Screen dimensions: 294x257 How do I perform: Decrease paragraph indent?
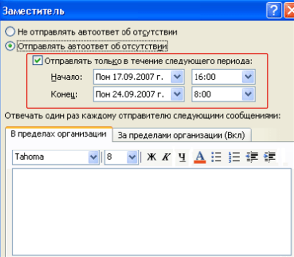point(252,157)
